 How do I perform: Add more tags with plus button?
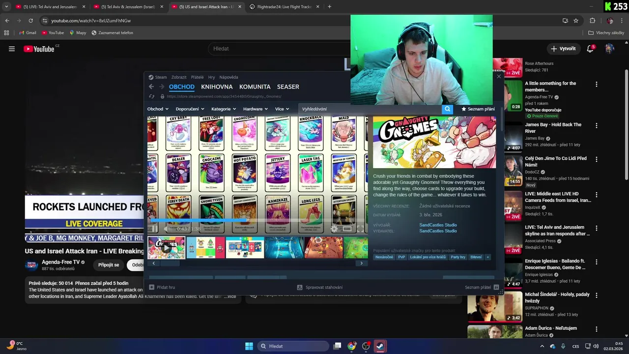point(488,257)
